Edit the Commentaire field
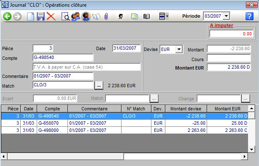 (63, 76)
